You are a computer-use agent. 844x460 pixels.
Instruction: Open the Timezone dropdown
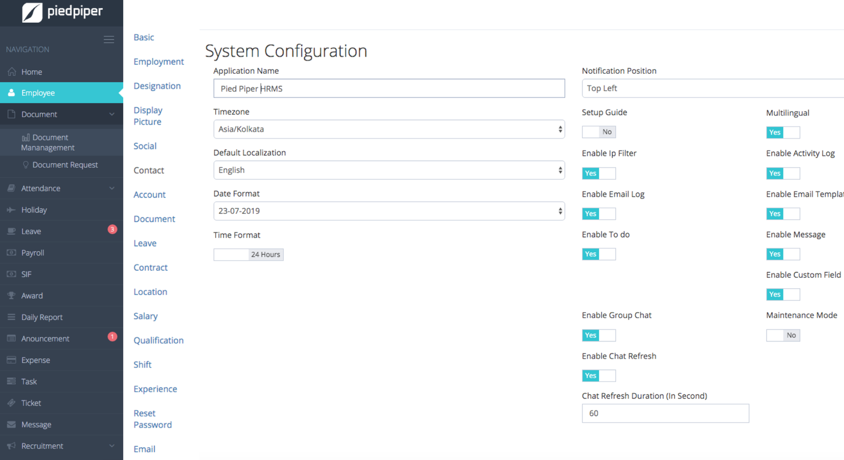[x=389, y=129]
